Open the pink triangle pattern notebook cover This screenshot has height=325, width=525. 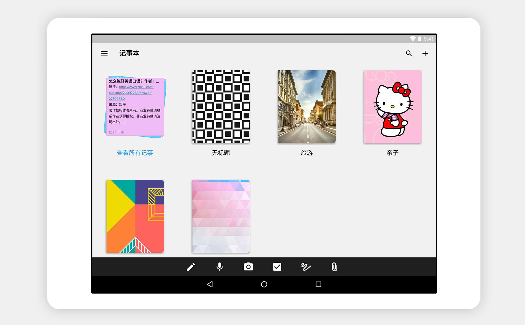221,216
